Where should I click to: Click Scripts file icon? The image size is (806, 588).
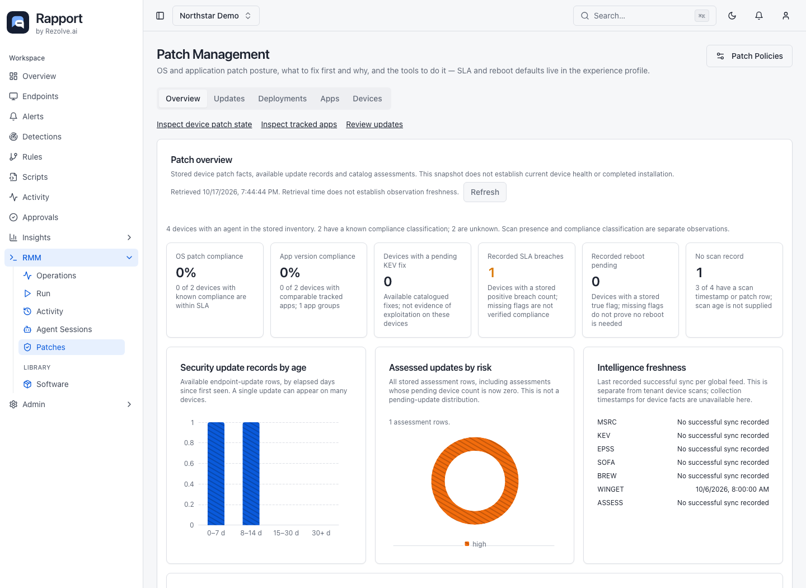(x=13, y=177)
